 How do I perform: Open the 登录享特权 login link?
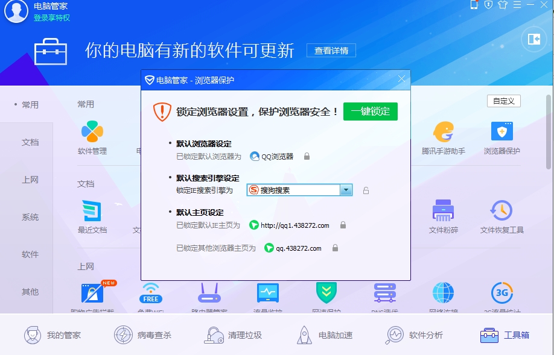point(51,17)
